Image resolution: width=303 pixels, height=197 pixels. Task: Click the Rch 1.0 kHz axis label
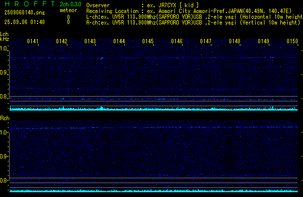(3, 133)
